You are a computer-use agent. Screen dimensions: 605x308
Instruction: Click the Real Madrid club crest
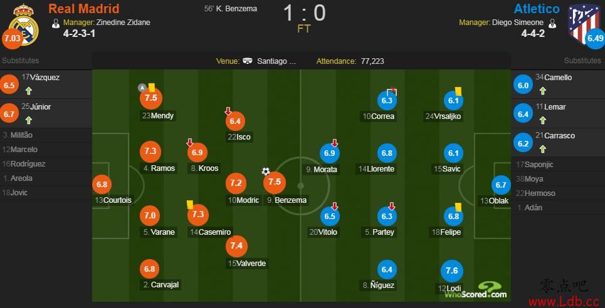tap(24, 24)
